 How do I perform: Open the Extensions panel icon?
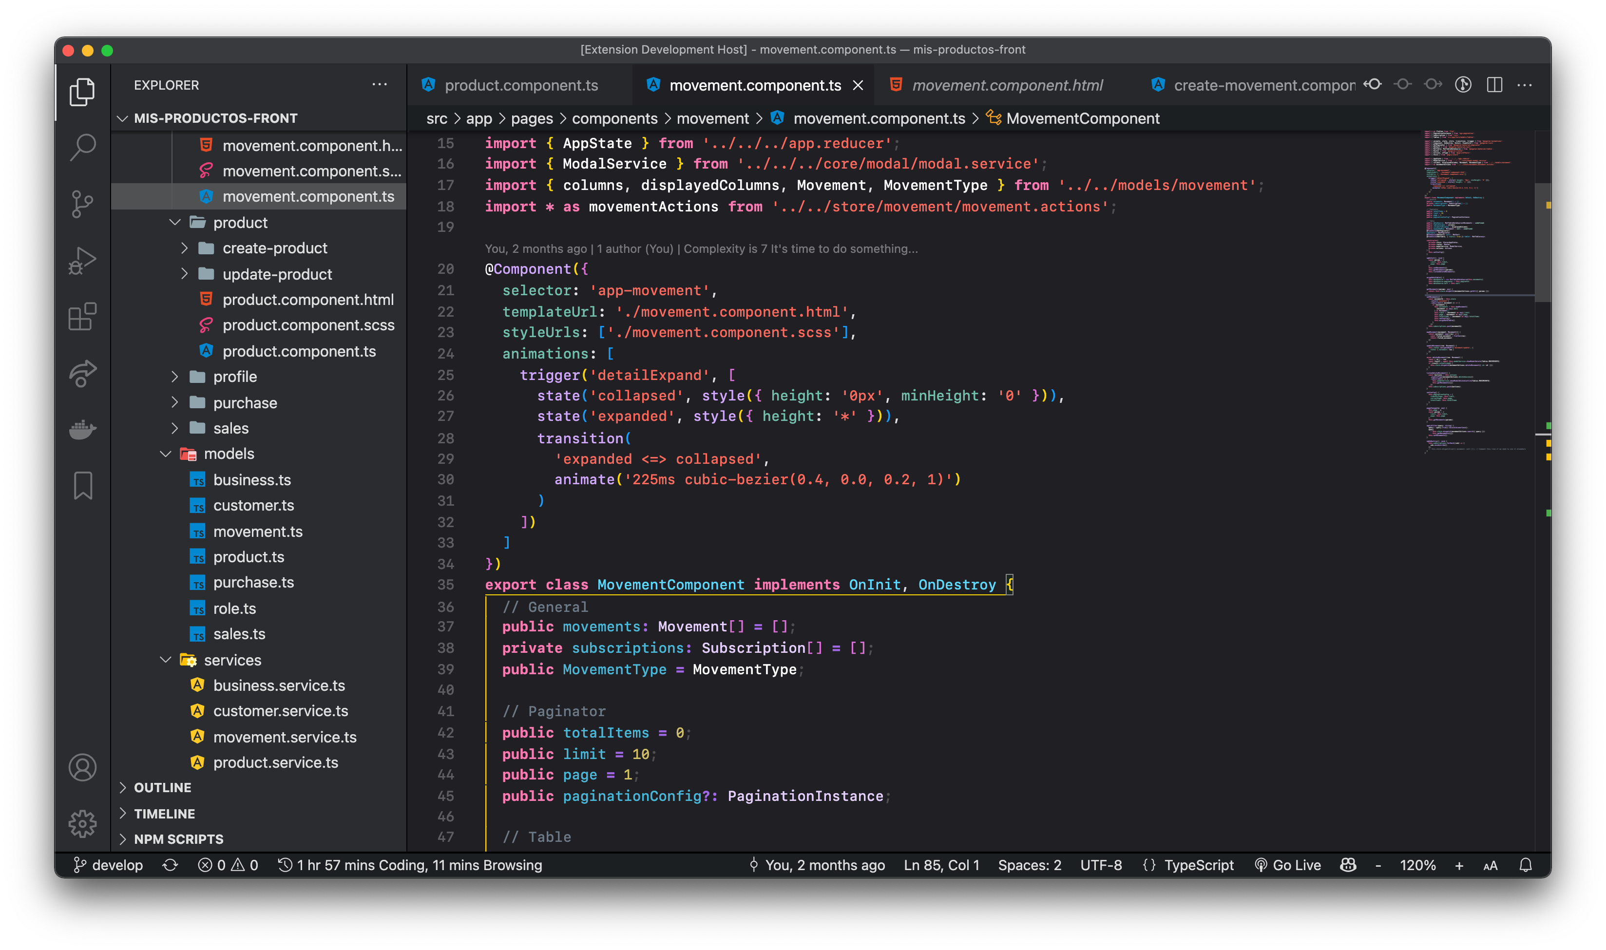pyautogui.click(x=85, y=314)
